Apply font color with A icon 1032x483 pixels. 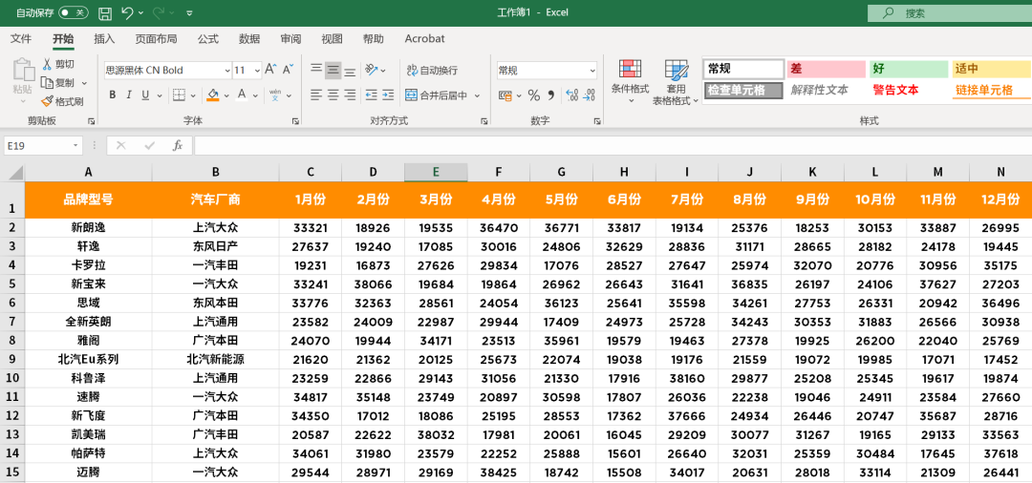[x=241, y=95]
